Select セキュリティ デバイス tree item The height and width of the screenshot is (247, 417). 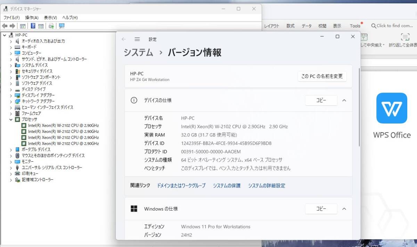point(37,71)
